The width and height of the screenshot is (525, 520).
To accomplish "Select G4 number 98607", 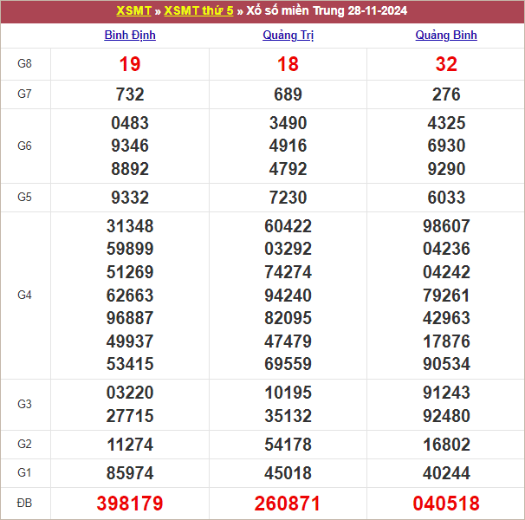I will [446, 226].
